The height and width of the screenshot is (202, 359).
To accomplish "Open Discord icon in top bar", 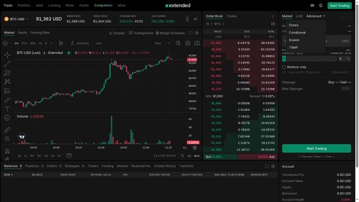I will [x=312, y=5].
